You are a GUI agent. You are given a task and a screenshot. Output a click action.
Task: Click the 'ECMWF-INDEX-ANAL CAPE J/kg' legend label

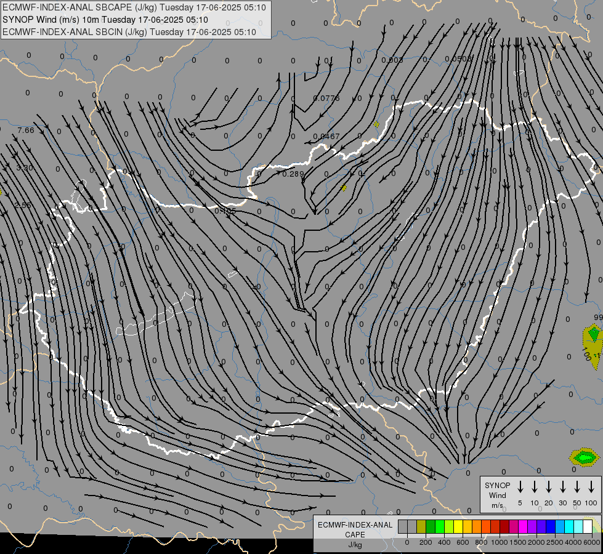coord(355,534)
